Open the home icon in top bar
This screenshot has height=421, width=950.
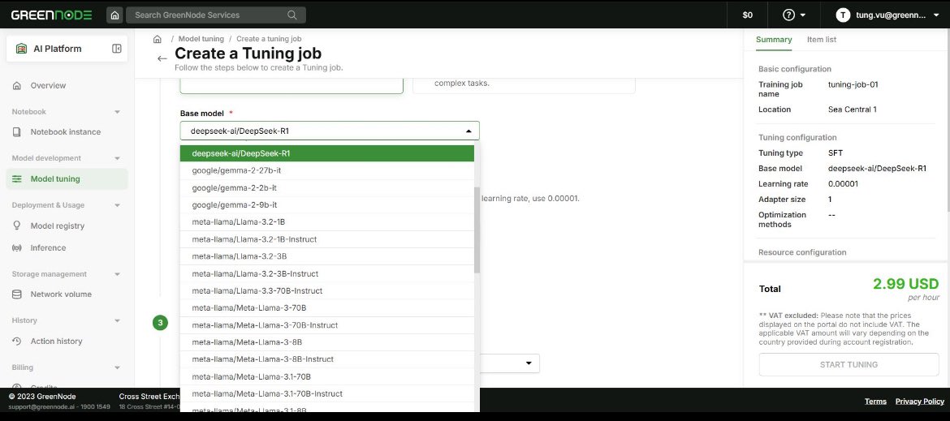tap(114, 15)
